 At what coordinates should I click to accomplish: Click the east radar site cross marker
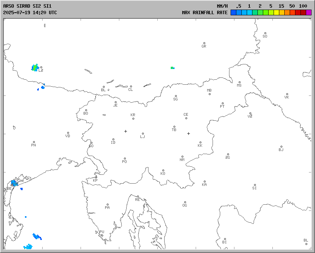[x=188, y=133]
